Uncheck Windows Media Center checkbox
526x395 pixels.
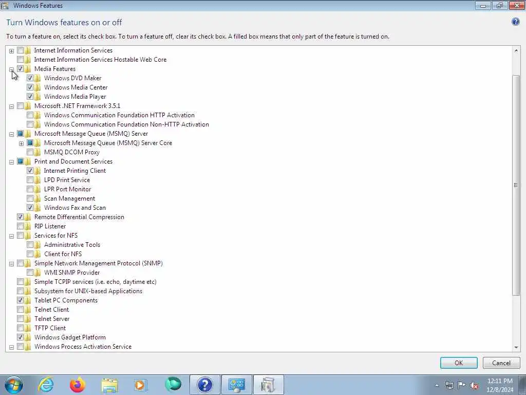point(30,87)
